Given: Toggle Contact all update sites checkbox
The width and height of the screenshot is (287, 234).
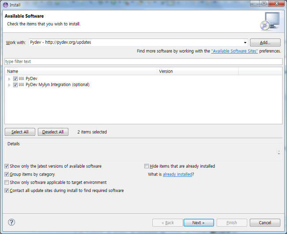Looking at the screenshot, I should 7,191.
